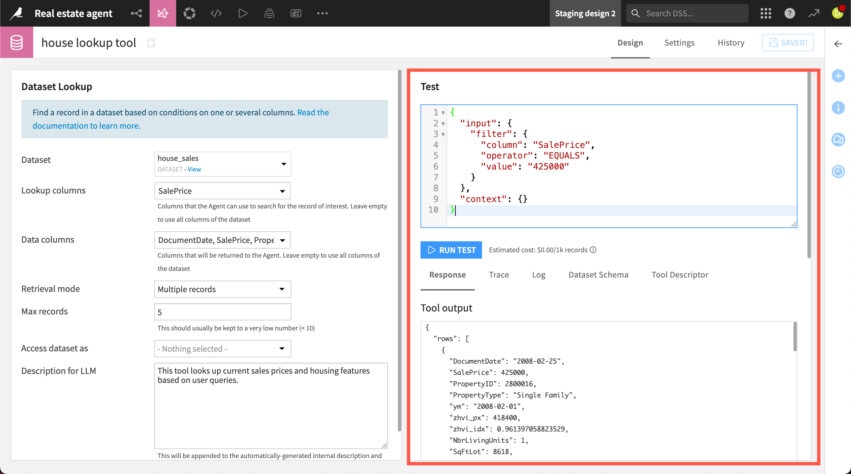The width and height of the screenshot is (851, 474).
Task: Collapse JSON line 2 fold arrow
Action: (x=443, y=124)
